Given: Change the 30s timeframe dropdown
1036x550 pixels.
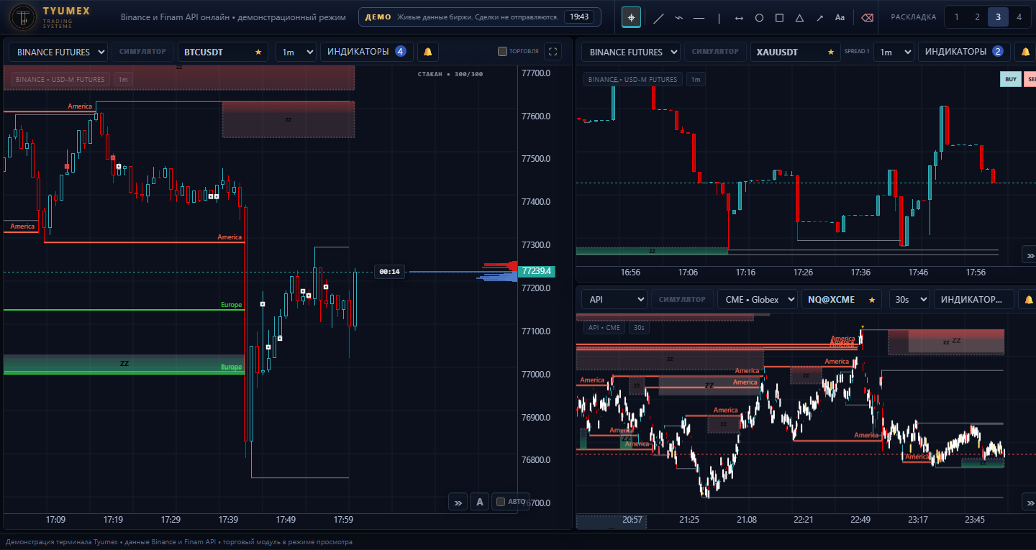Looking at the screenshot, I should tap(909, 299).
